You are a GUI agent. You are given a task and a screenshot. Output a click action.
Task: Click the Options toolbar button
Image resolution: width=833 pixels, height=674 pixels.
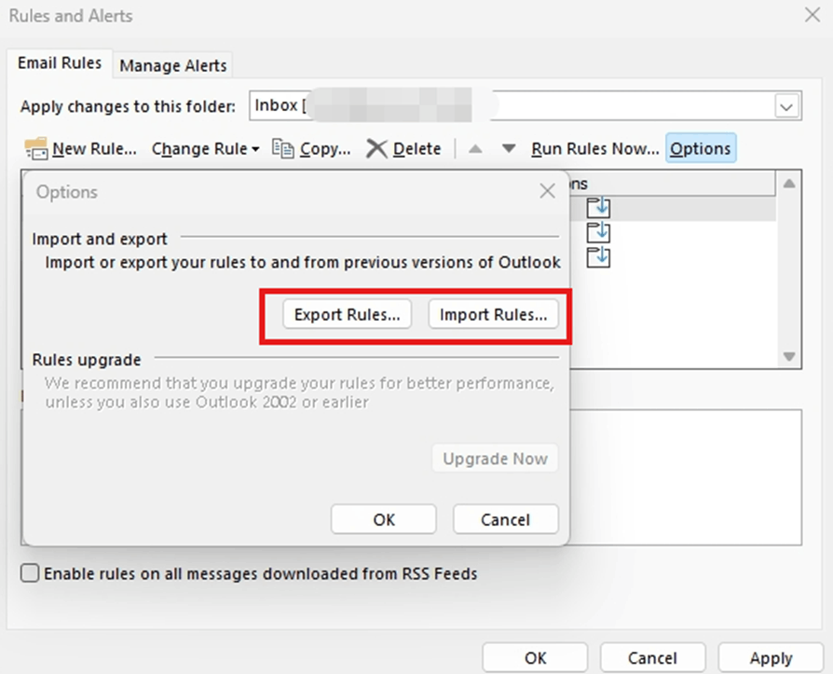[700, 148]
